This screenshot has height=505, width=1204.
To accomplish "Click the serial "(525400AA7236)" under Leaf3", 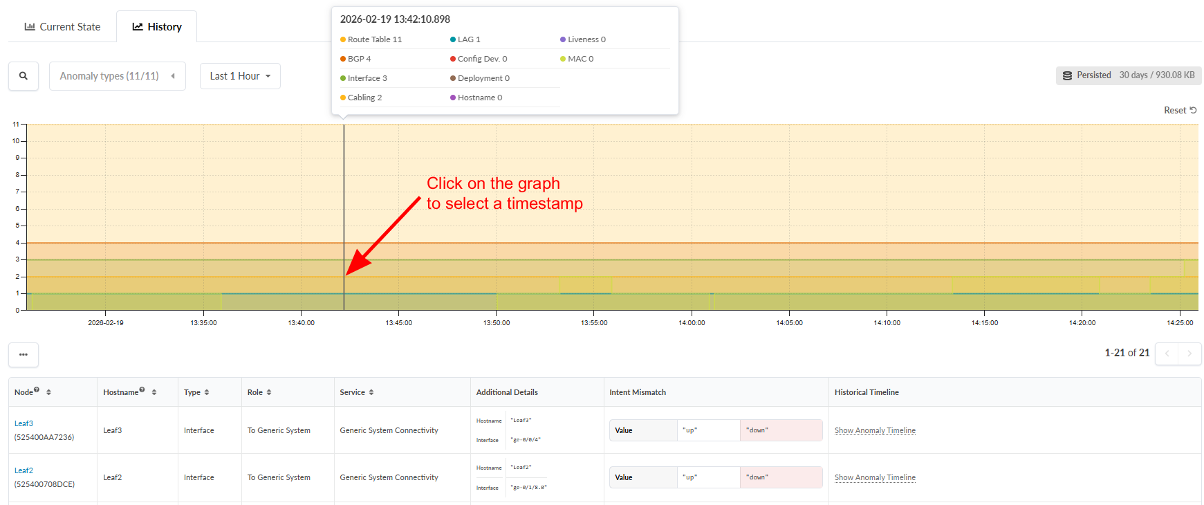I will pos(44,437).
